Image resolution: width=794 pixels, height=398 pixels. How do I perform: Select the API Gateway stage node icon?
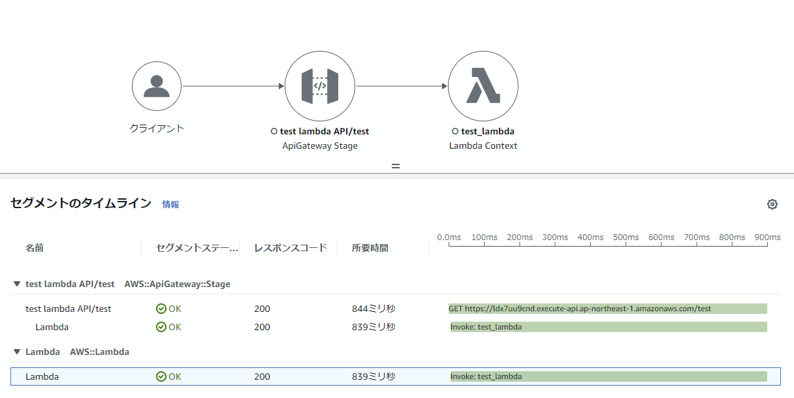(320, 86)
